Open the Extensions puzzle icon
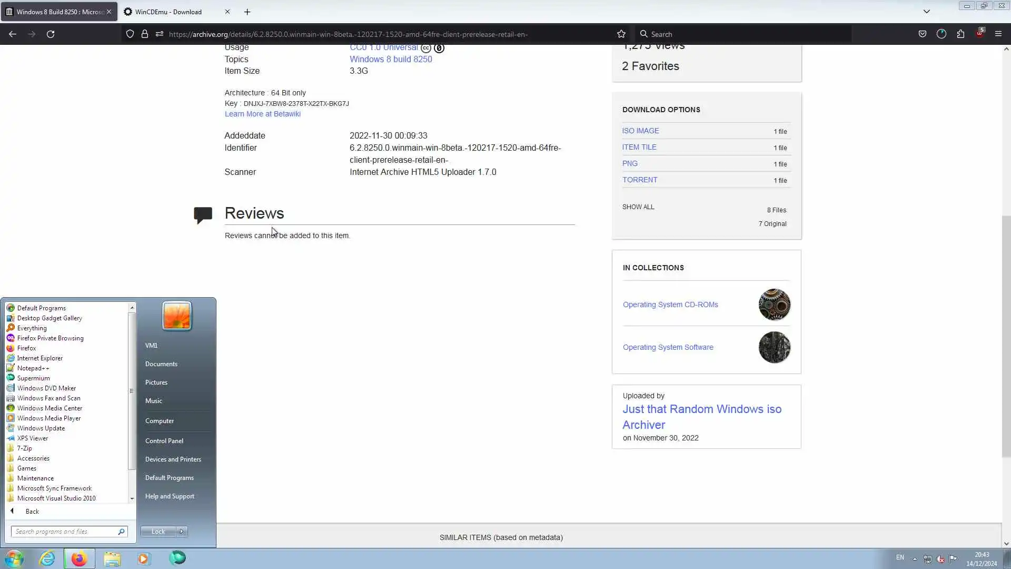Image resolution: width=1011 pixels, height=569 pixels. [x=960, y=34]
